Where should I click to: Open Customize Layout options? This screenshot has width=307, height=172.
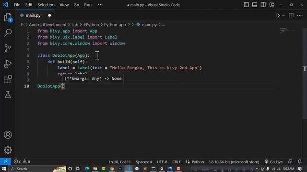coord(272,5)
